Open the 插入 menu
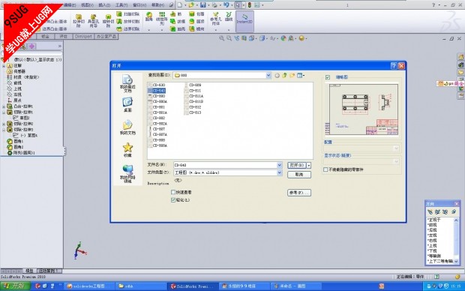465x291 pixels. [104, 5]
